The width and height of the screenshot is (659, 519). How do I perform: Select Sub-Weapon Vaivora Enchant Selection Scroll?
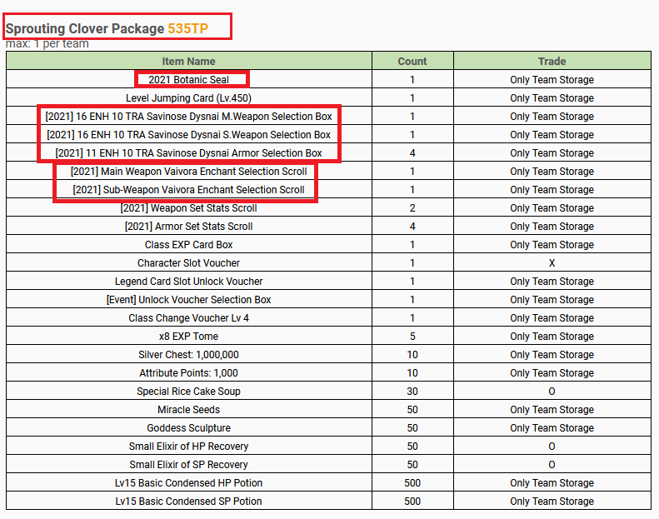[188, 190]
